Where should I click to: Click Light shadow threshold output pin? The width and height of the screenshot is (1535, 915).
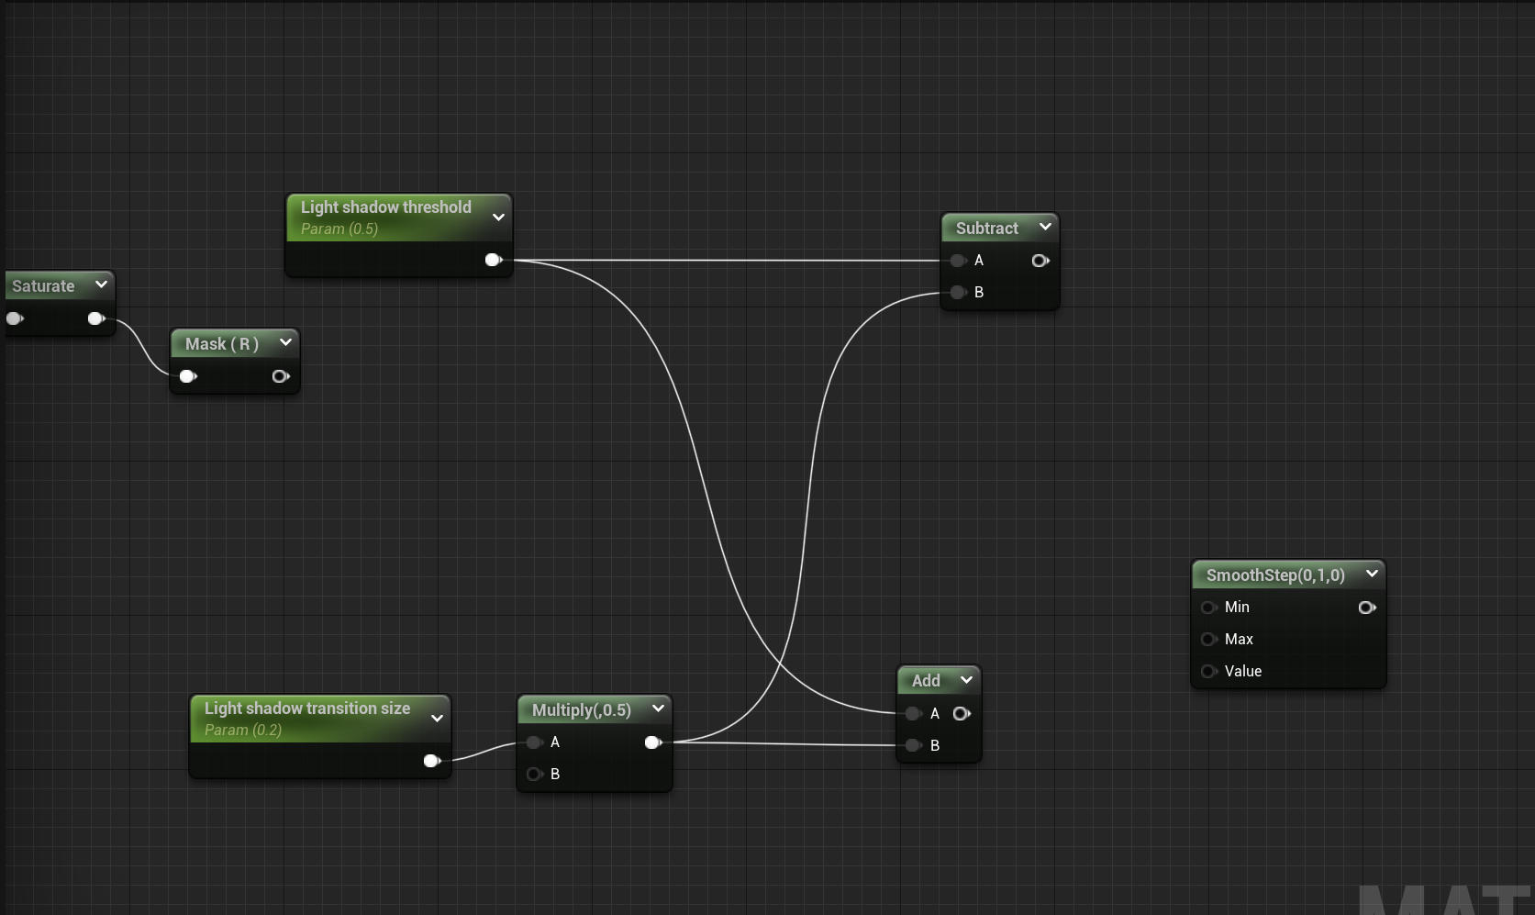point(494,260)
